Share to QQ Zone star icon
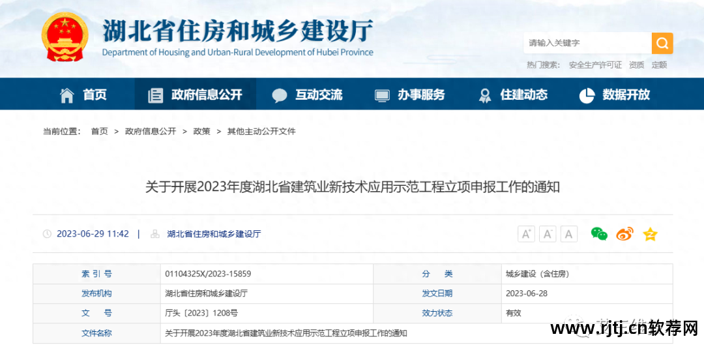This screenshot has width=704, height=358. pos(650,234)
